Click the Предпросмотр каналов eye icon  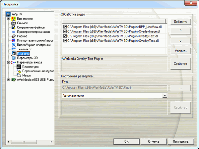(x=14, y=32)
